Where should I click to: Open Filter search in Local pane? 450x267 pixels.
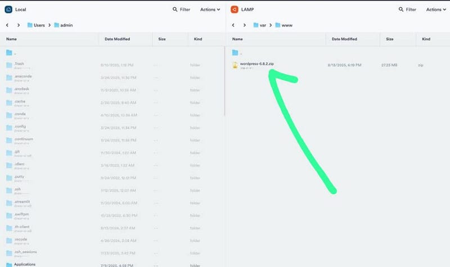(x=181, y=10)
